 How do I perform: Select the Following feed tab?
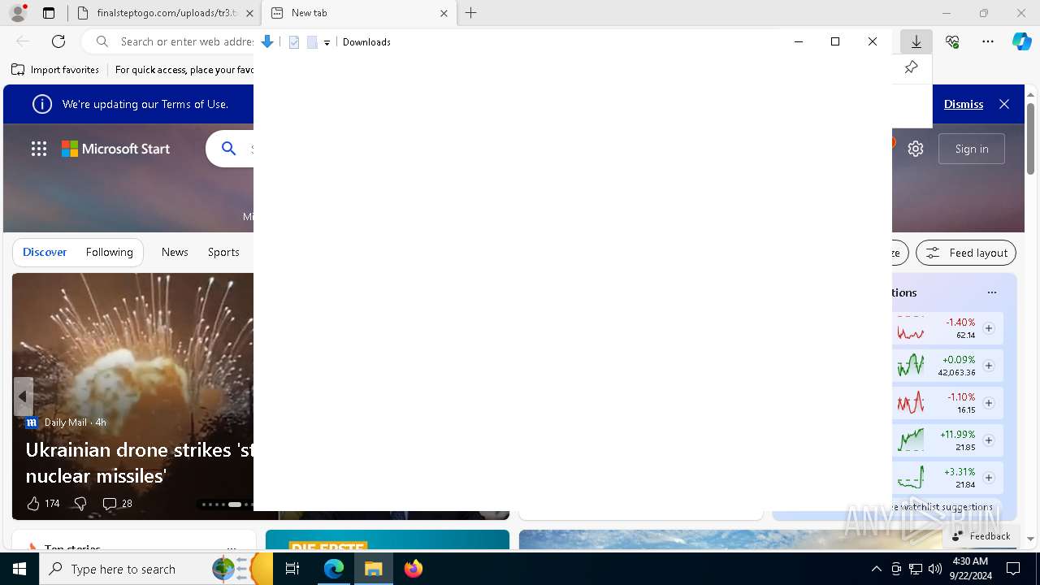(109, 253)
